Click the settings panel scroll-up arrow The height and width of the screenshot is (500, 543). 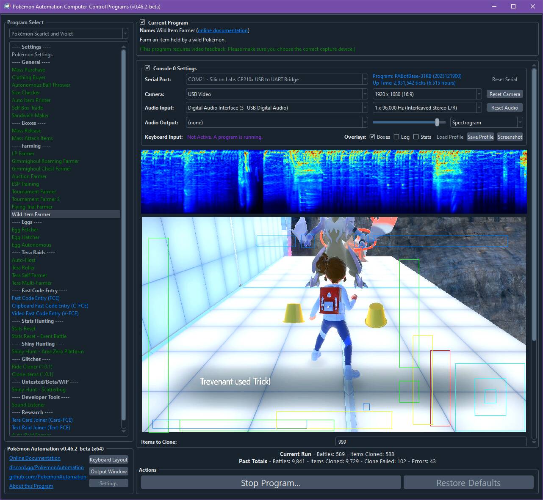tap(534, 66)
